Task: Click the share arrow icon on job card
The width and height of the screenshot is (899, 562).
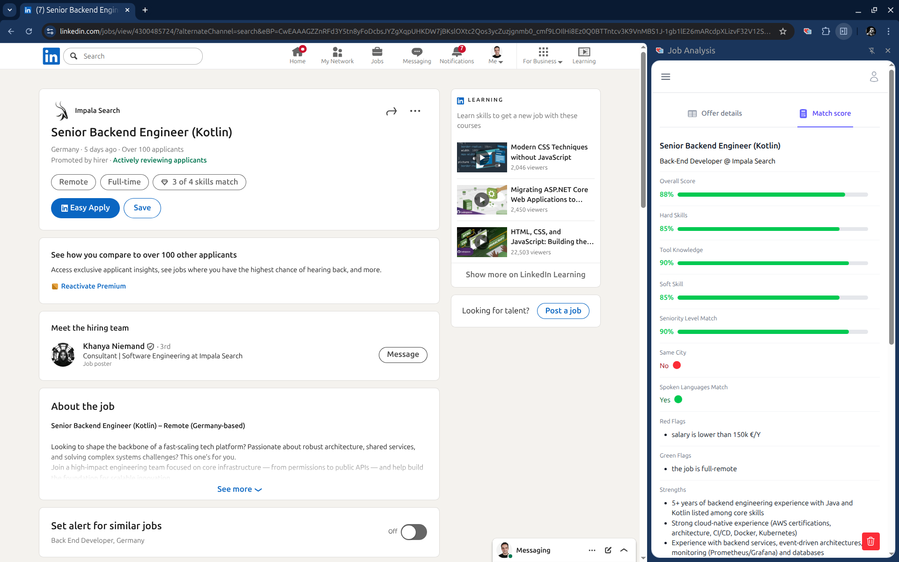Action: [x=391, y=111]
